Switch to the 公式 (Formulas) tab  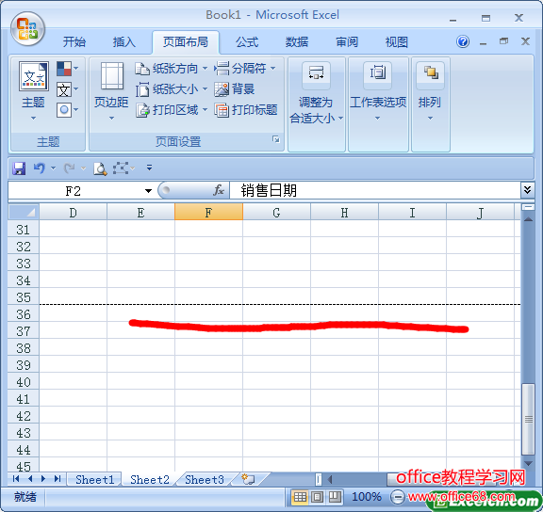pos(247,42)
